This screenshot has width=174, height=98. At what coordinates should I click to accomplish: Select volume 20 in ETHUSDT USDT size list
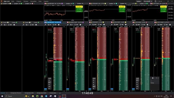(x=94, y=80)
